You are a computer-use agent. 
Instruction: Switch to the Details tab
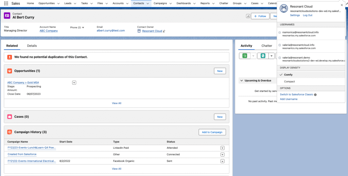click(32, 46)
